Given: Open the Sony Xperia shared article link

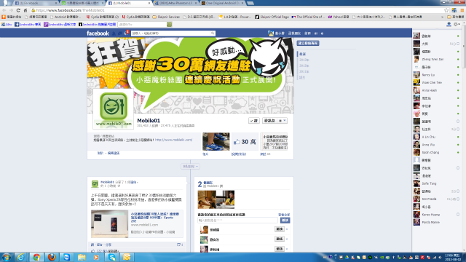Looking at the screenshot, I should click(x=155, y=218).
